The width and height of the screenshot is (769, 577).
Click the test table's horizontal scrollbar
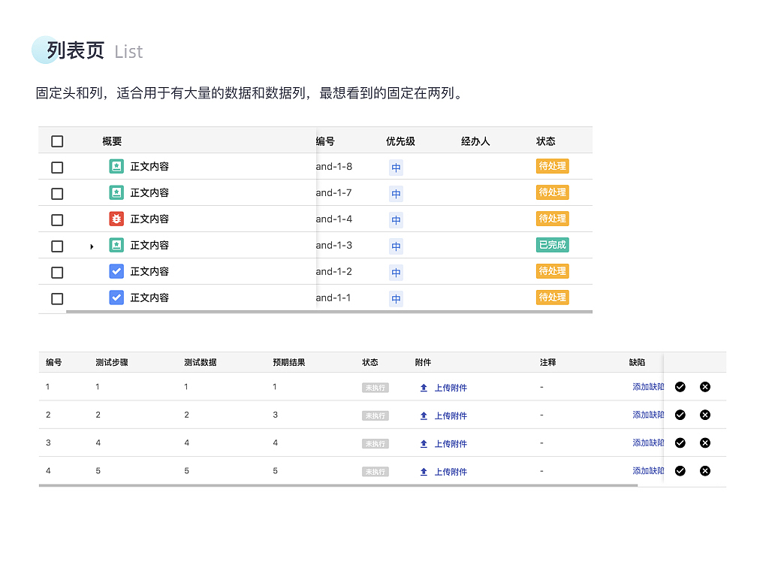[x=338, y=486]
